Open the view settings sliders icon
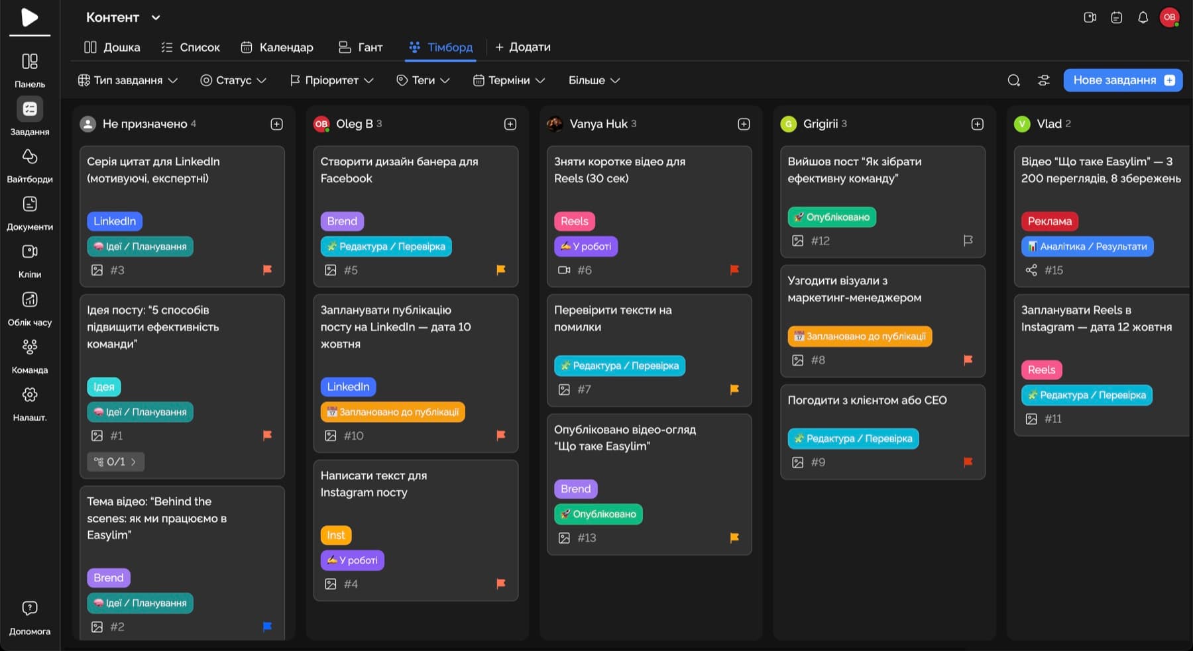Viewport: 1193px width, 651px height. tap(1043, 80)
